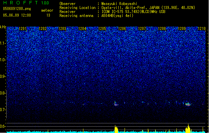Click the 0.8 kHz frequency tick label
The height and width of the screenshot is (133, 209).
coord(3,93)
